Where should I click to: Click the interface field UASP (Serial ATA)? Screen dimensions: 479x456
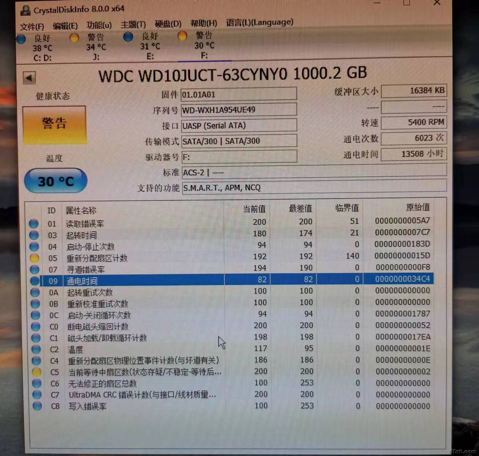pyautogui.click(x=239, y=125)
